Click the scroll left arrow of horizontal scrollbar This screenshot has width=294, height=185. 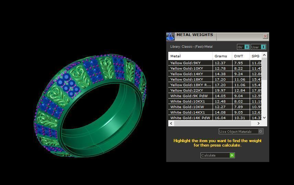click(x=171, y=123)
